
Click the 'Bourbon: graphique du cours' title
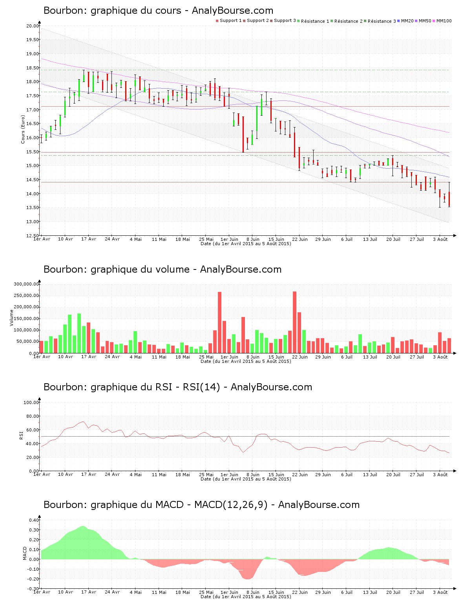tap(112, 11)
